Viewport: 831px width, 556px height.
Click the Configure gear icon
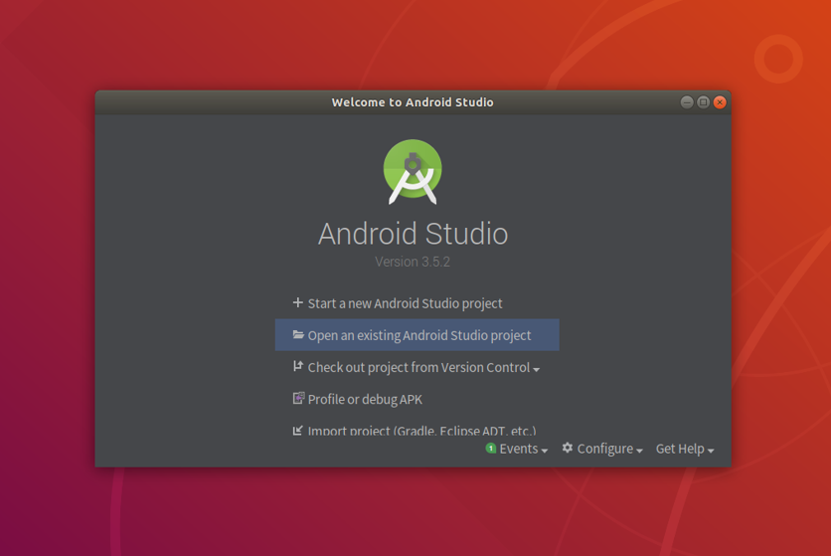pyautogui.click(x=567, y=448)
